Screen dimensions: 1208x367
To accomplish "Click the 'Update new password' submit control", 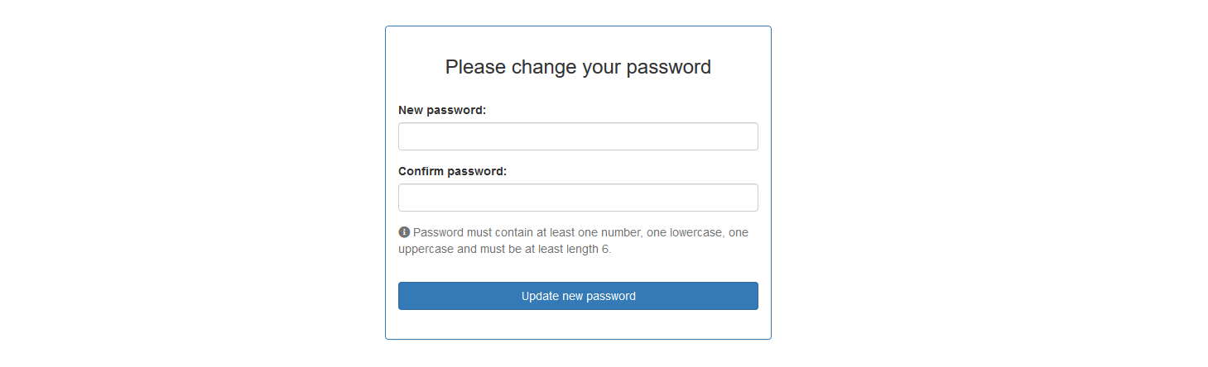I will click(578, 296).
